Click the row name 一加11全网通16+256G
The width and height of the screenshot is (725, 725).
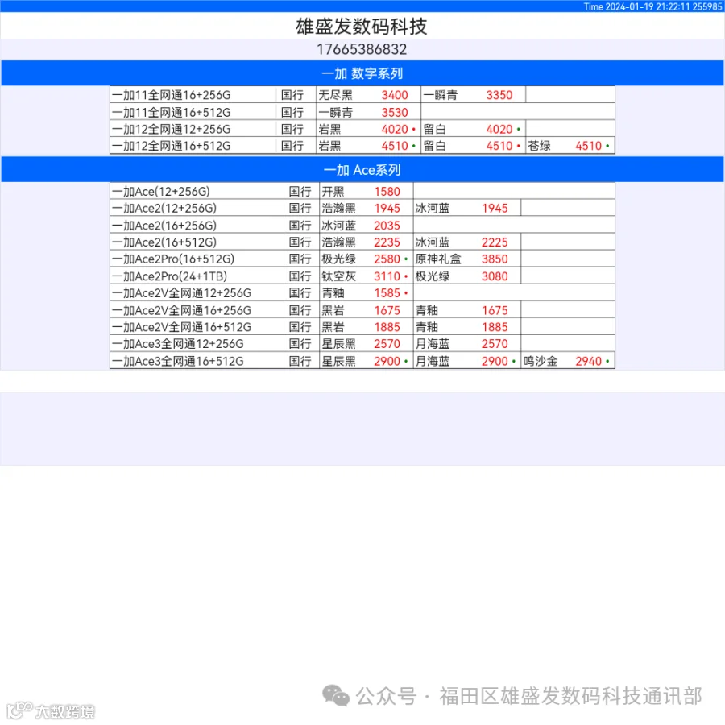click(x=171, y=95)
